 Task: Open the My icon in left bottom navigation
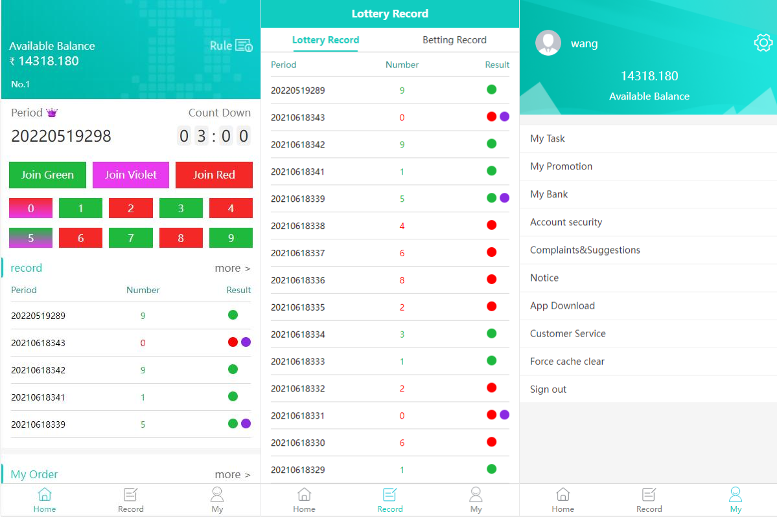tap(217, 499)
